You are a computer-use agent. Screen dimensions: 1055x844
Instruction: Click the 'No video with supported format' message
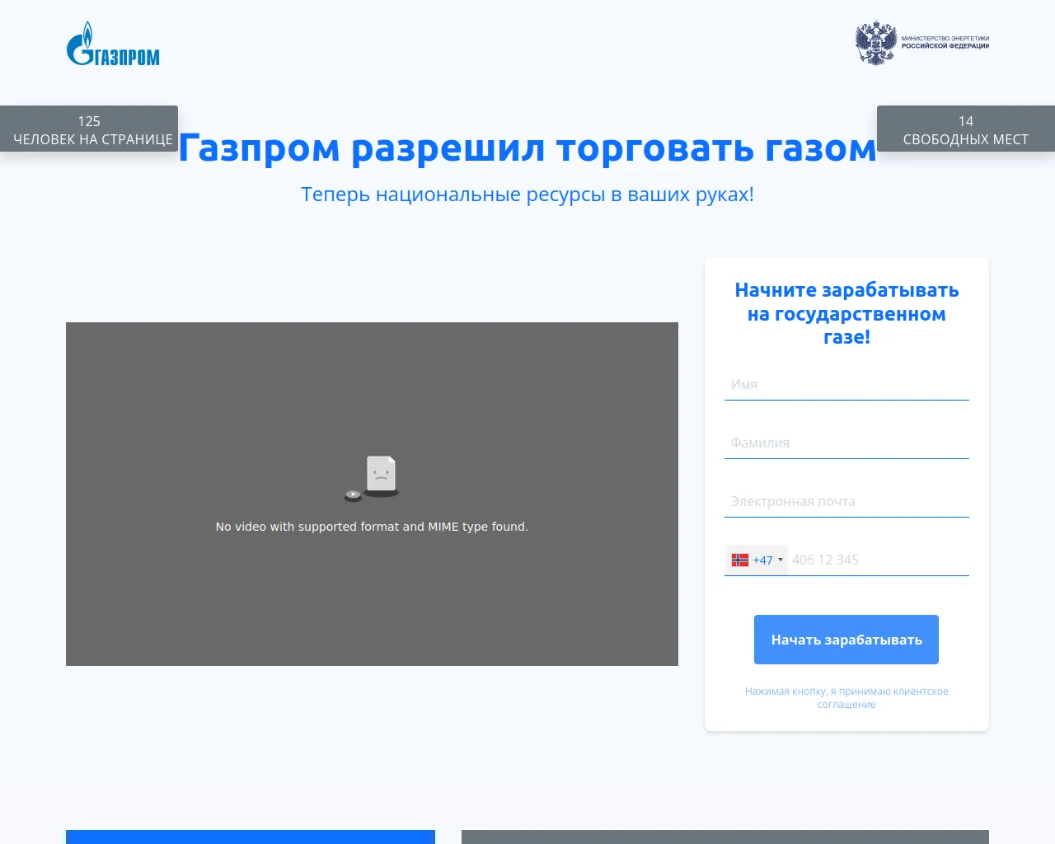pos(372,527)
